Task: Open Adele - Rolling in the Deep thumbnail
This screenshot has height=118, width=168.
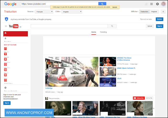Action: (140, 108)
